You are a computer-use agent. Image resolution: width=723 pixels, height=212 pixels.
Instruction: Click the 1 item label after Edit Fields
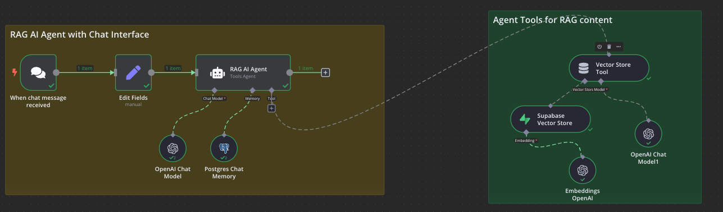click(x=173, y=68)
